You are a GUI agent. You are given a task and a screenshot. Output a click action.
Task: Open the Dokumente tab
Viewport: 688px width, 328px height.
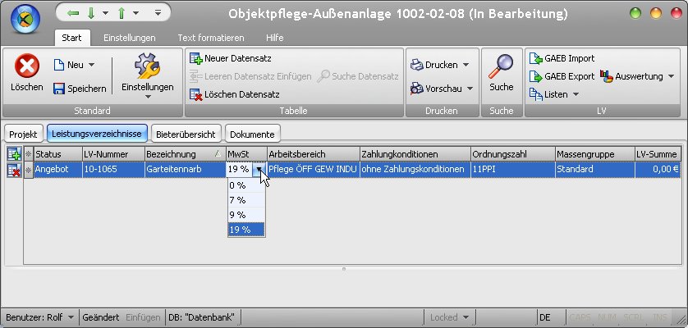[x=252, y=134]
